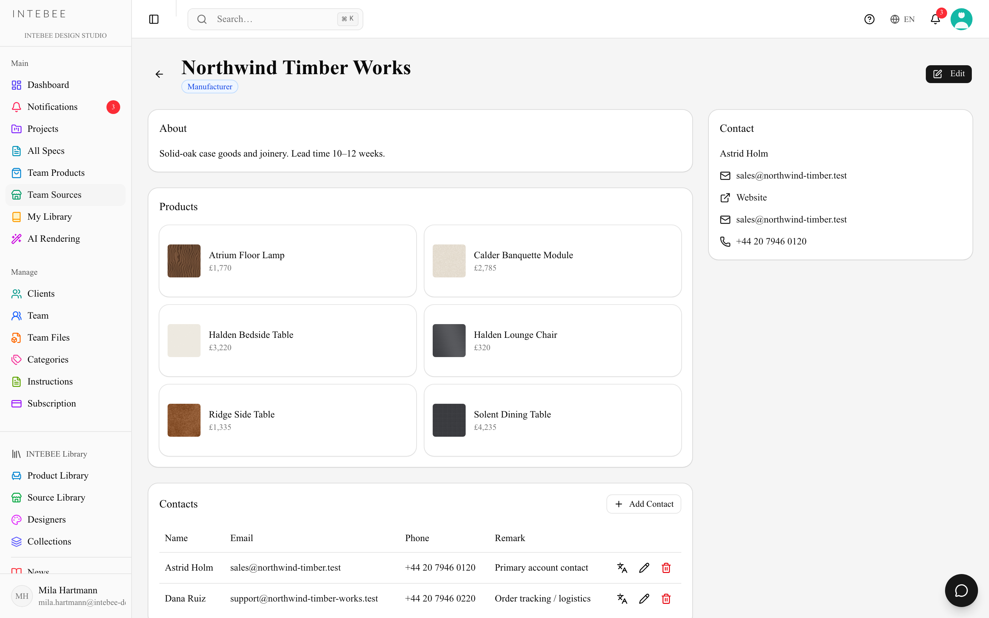Edit Dana Ruiz contact with pencil
This screenshot has height=618, width=989.
(x=644, y=599)
